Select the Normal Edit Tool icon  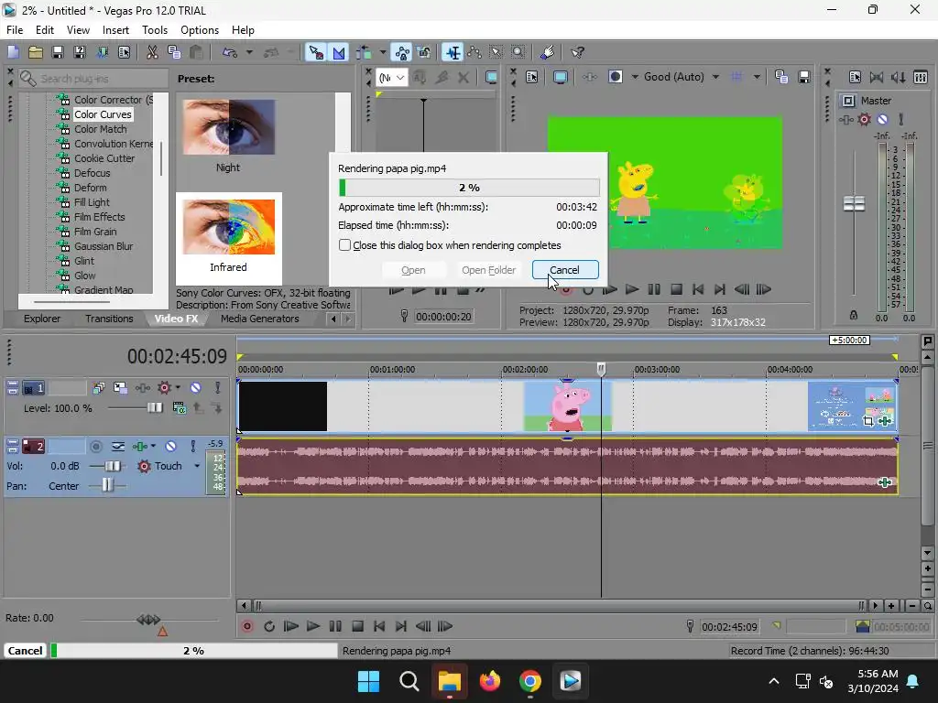(x=453, y=52)
